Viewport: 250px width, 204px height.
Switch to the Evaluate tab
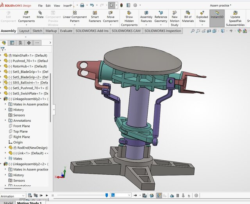click(66, 31)
